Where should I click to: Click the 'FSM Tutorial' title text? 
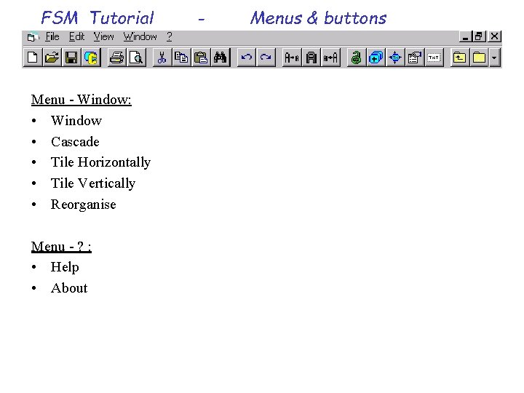click(98, 17)
